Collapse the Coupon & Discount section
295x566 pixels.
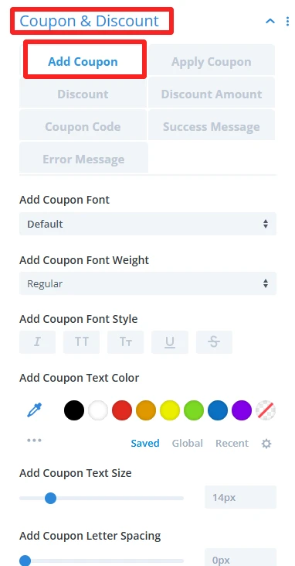pyautogui.click(x=270, y=22)
